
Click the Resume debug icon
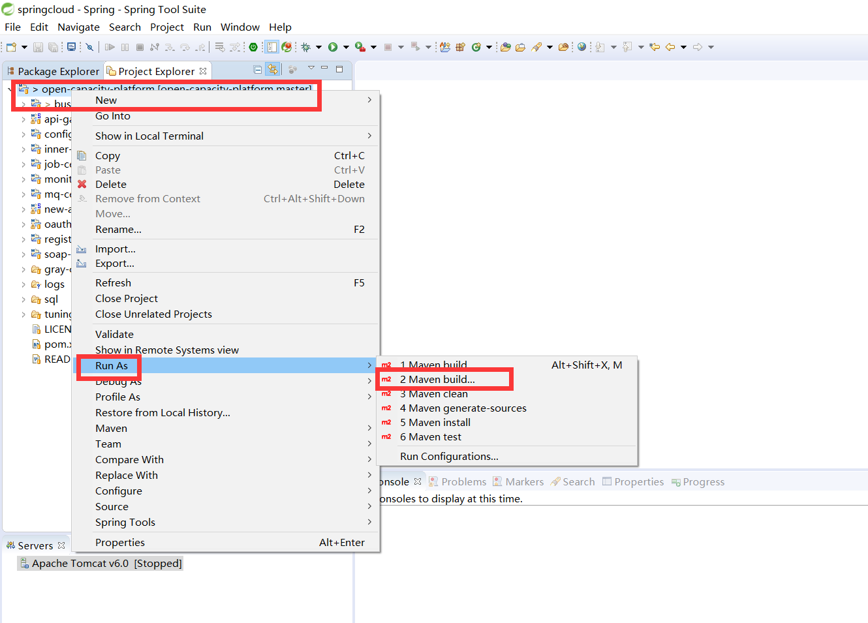110,47
